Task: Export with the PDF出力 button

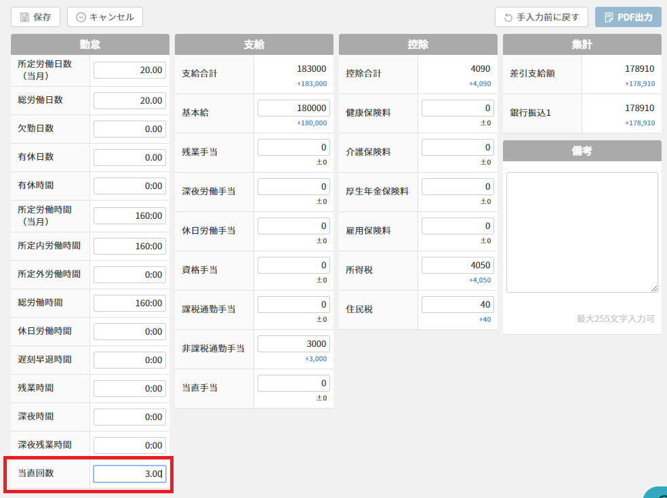Action: point(628,17)
